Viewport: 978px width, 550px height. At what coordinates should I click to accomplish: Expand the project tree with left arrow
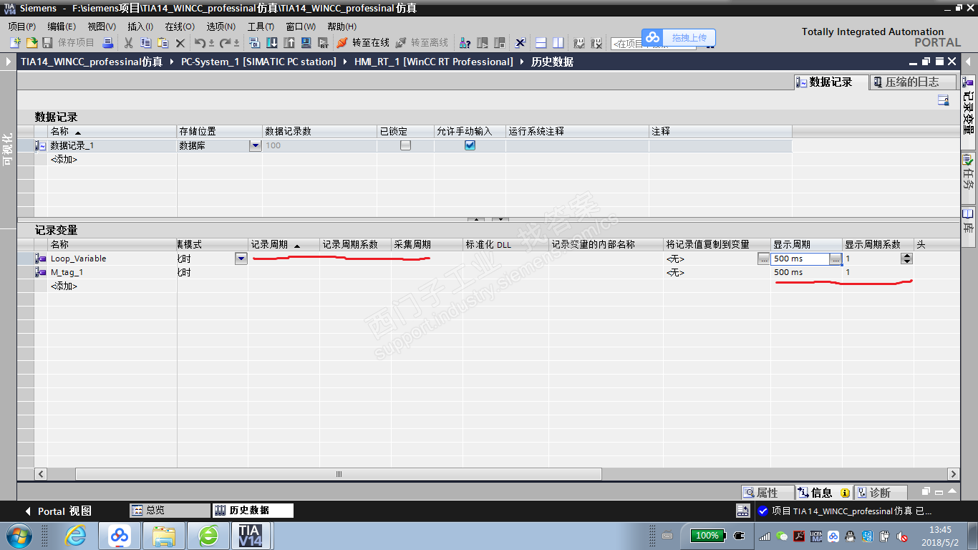click(9, 62)
